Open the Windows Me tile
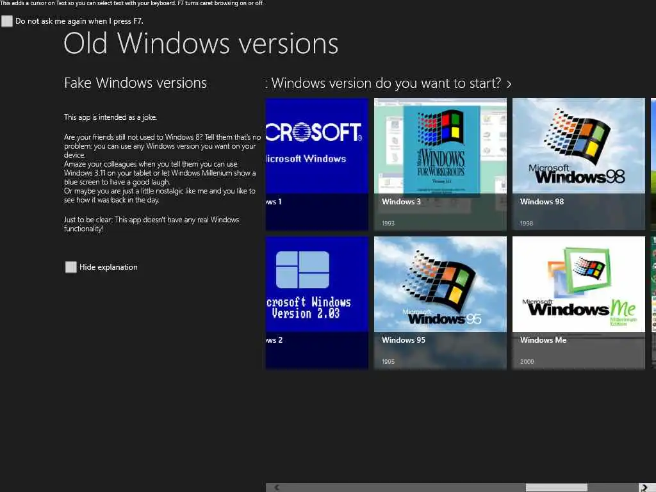This screenshot has width=656, height=492. [x=578, y=302]
